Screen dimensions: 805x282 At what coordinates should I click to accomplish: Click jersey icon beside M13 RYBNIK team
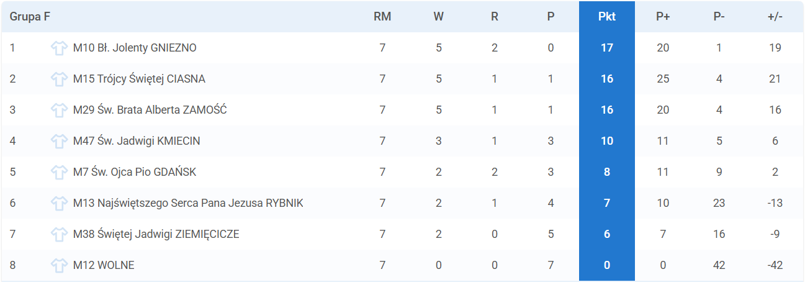point(59,203)
